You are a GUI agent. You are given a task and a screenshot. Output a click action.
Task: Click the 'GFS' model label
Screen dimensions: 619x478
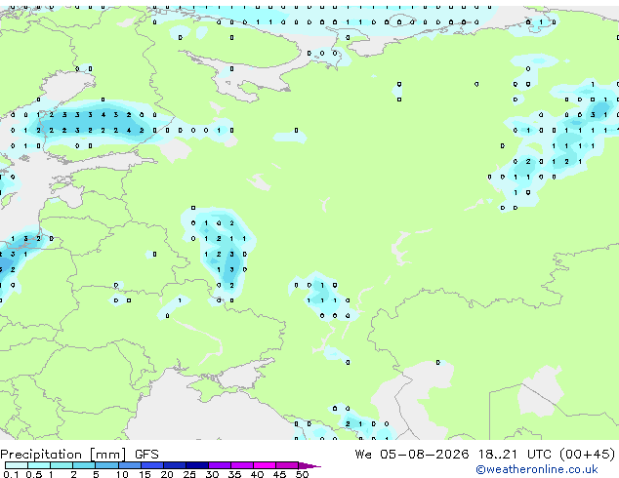146,455
